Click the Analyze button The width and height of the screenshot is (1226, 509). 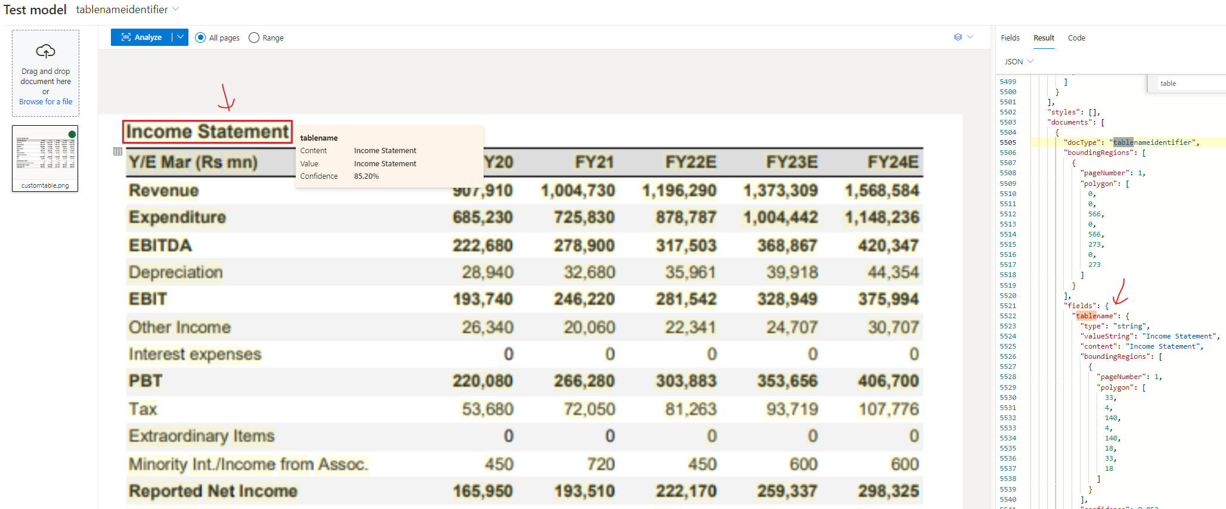click(141, 37)
